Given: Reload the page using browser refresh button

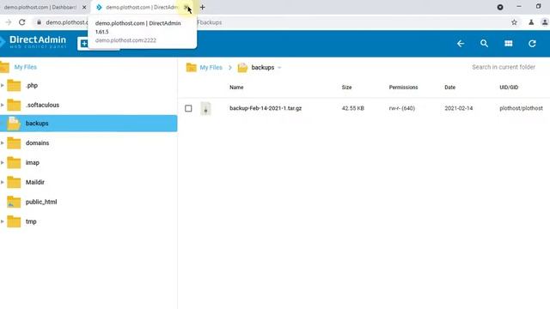Looking at the screenshot, I should 22,22.
